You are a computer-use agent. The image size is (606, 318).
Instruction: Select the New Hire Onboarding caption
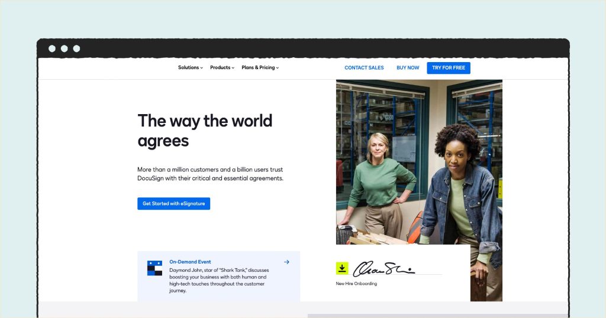356,284
